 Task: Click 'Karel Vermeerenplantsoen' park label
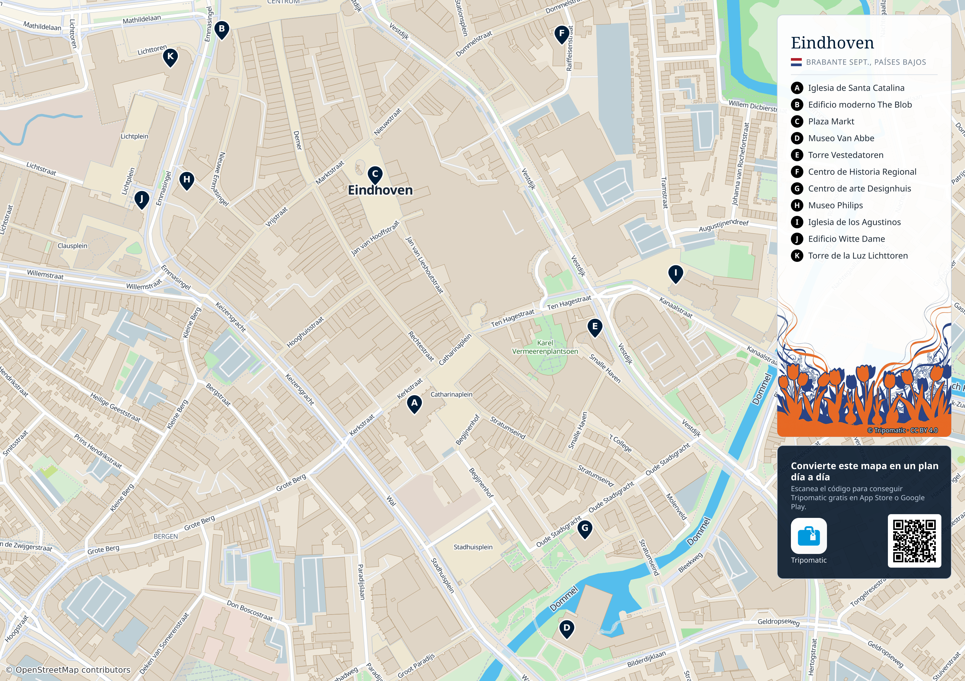point(545,347)
